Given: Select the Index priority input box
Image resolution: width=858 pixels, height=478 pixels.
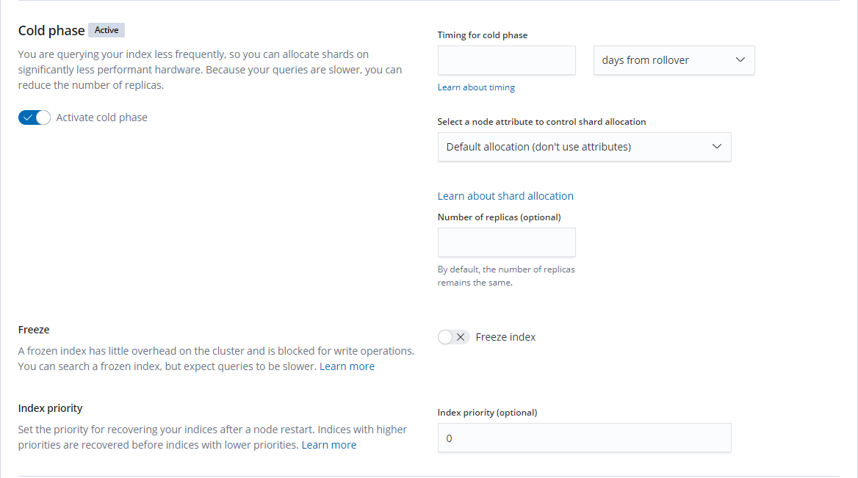Looking at the screenshot, I should point(584,438).
